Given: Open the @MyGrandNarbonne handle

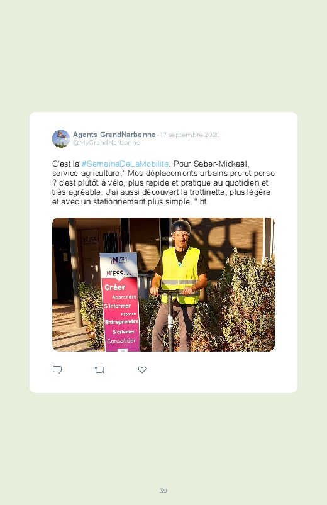Looking at the screenshot, I should (x=106, y=143).
